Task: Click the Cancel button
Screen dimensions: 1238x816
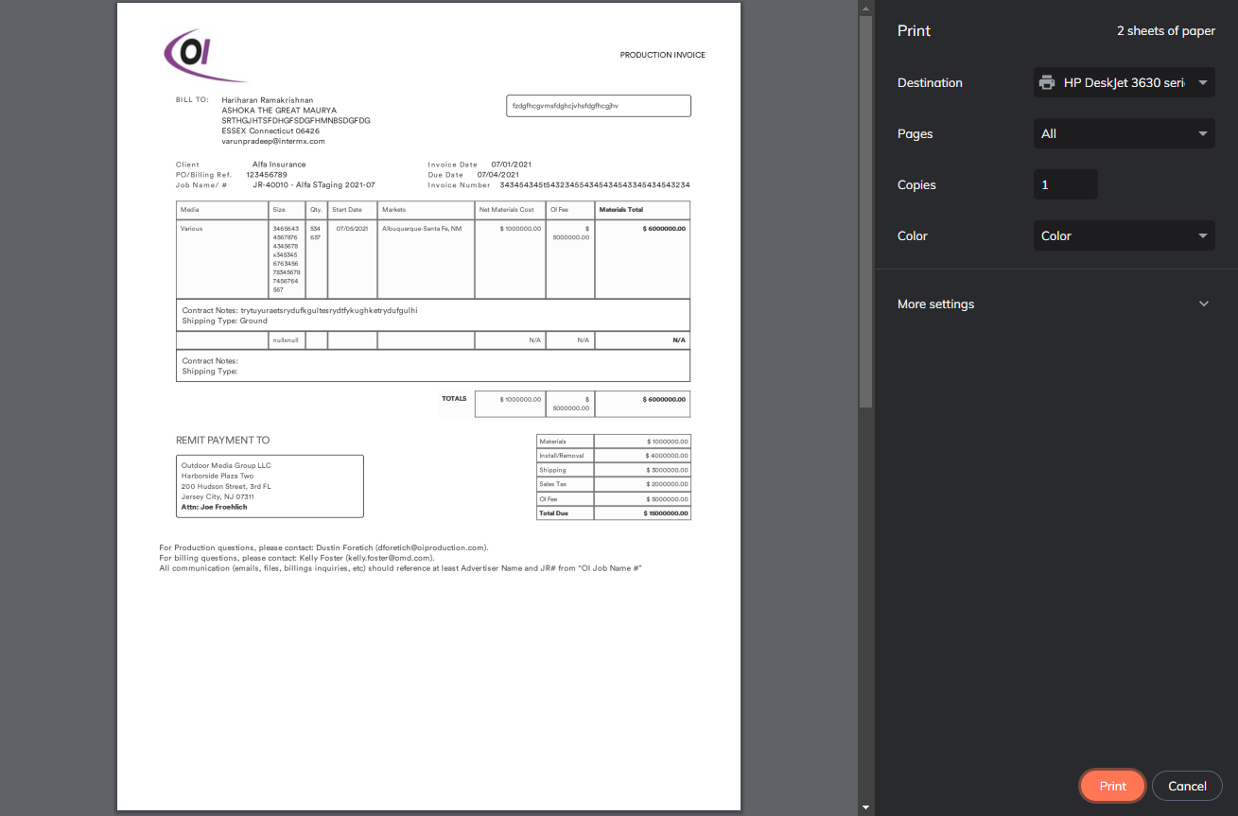Action: point(1187,786)
